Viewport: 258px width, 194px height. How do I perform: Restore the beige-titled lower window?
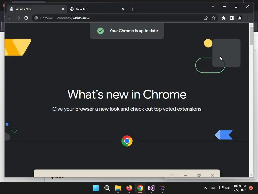tap(199, 175)
